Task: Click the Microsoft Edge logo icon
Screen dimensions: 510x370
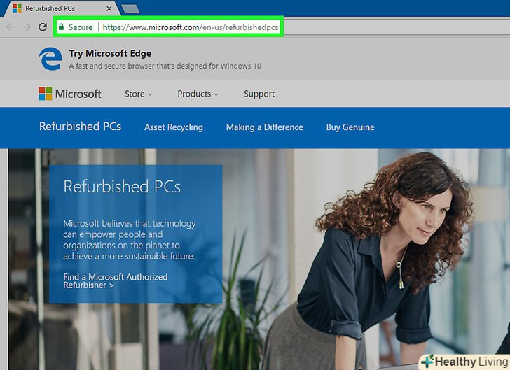Action: (50, 59)
